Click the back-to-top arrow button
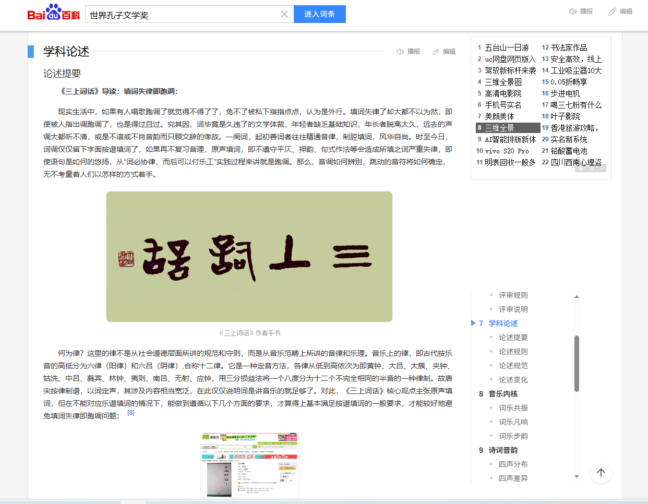This screenshot has width=648, height=504. tap(601, 473)
